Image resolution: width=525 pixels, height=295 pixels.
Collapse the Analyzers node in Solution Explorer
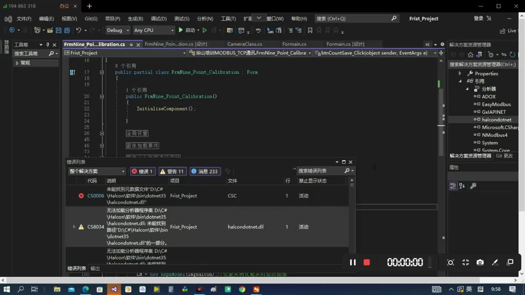(467, 89)
